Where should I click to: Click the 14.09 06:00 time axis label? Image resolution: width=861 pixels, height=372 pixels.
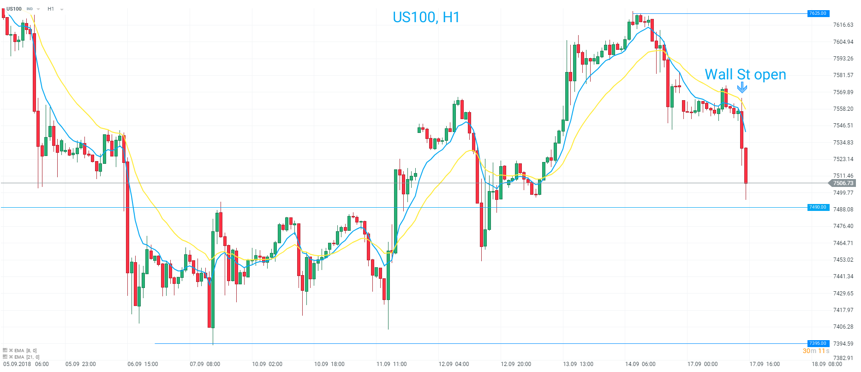pos(640,364)
